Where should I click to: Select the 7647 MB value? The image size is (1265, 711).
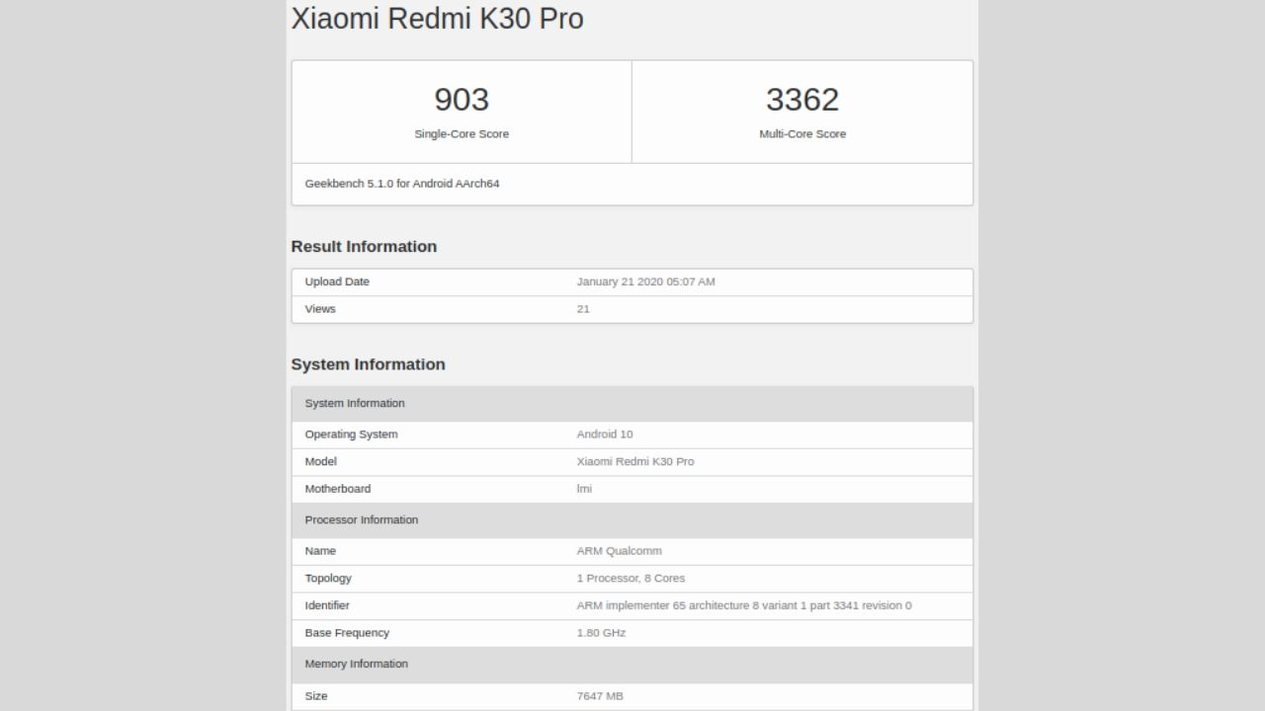(x=600, y=696)
